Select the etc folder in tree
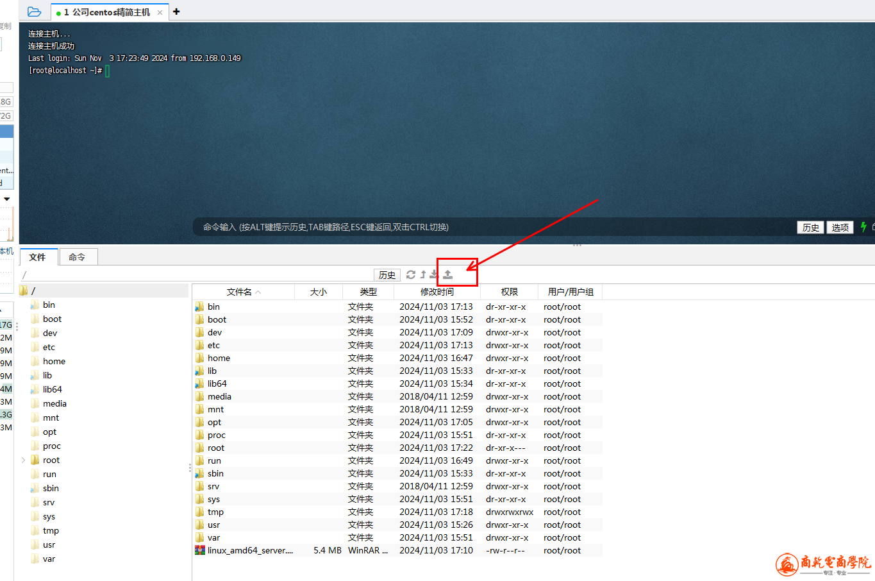Screen dimensions: 875x581 (49, 347)
